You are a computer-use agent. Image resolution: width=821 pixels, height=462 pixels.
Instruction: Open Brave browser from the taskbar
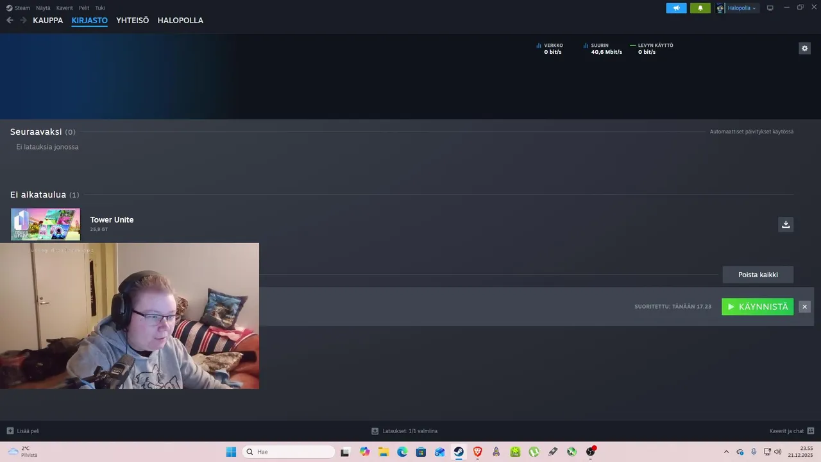(477, 452)
